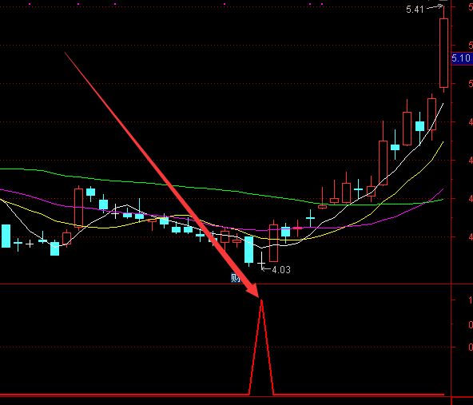Click the peak of the red indicator spike

tap(261, 300)
